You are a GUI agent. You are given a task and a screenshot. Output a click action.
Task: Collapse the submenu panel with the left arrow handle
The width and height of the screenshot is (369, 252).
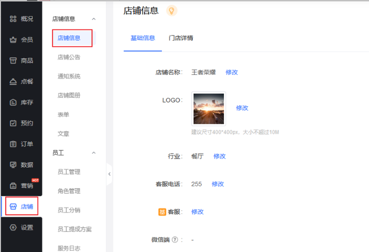pyautogui.click(x=110, y=174)
